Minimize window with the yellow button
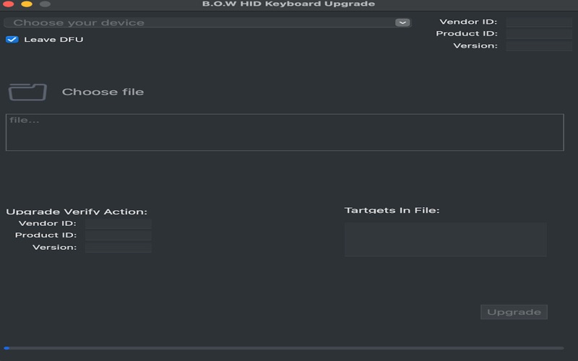Viewport: 578px width, 361px height. pyautogui.click(x=27, y=4)
